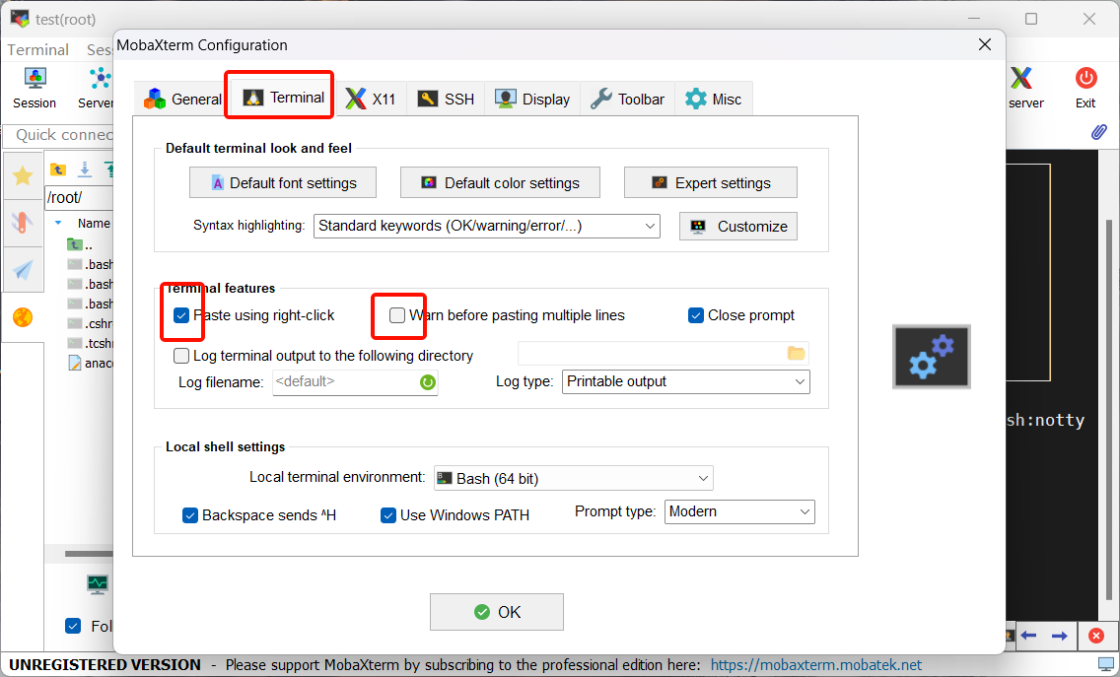Click the yellow folder icon in file browser toolbar
The image size is (1120, 677).
(58, 169)
